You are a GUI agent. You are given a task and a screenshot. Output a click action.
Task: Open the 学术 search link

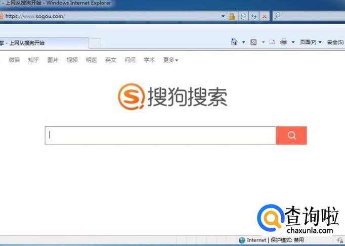[x=149, y=60]
